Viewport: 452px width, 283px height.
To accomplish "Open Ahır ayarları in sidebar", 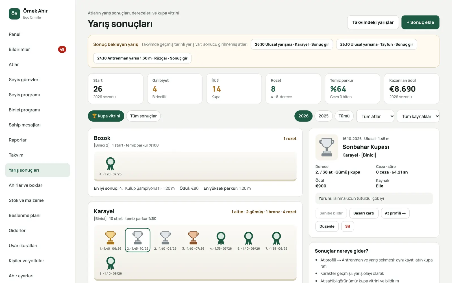I will pyautogui.click(x=37, y=276).
